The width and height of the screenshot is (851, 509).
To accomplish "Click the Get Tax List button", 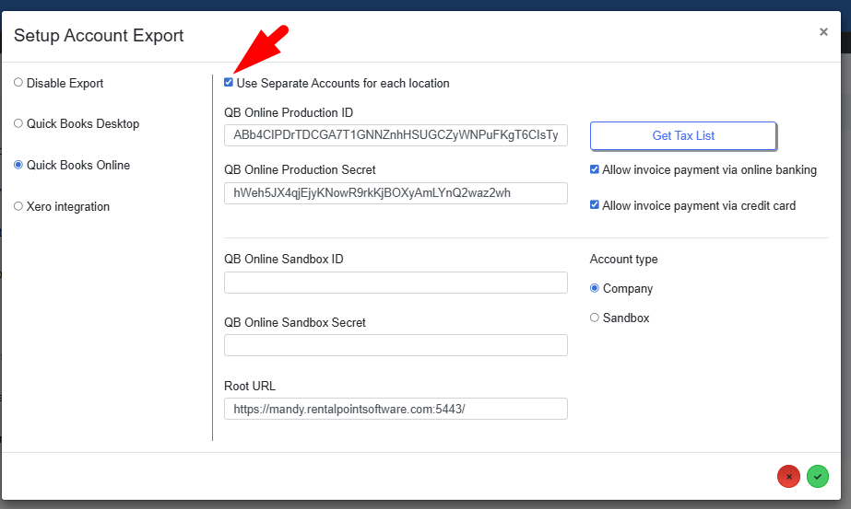I will point(683,135).
